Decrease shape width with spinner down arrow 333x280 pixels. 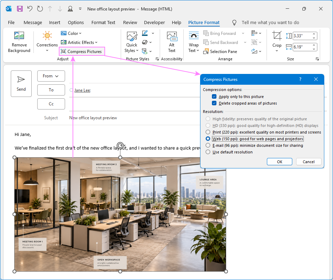click(314, 49)
